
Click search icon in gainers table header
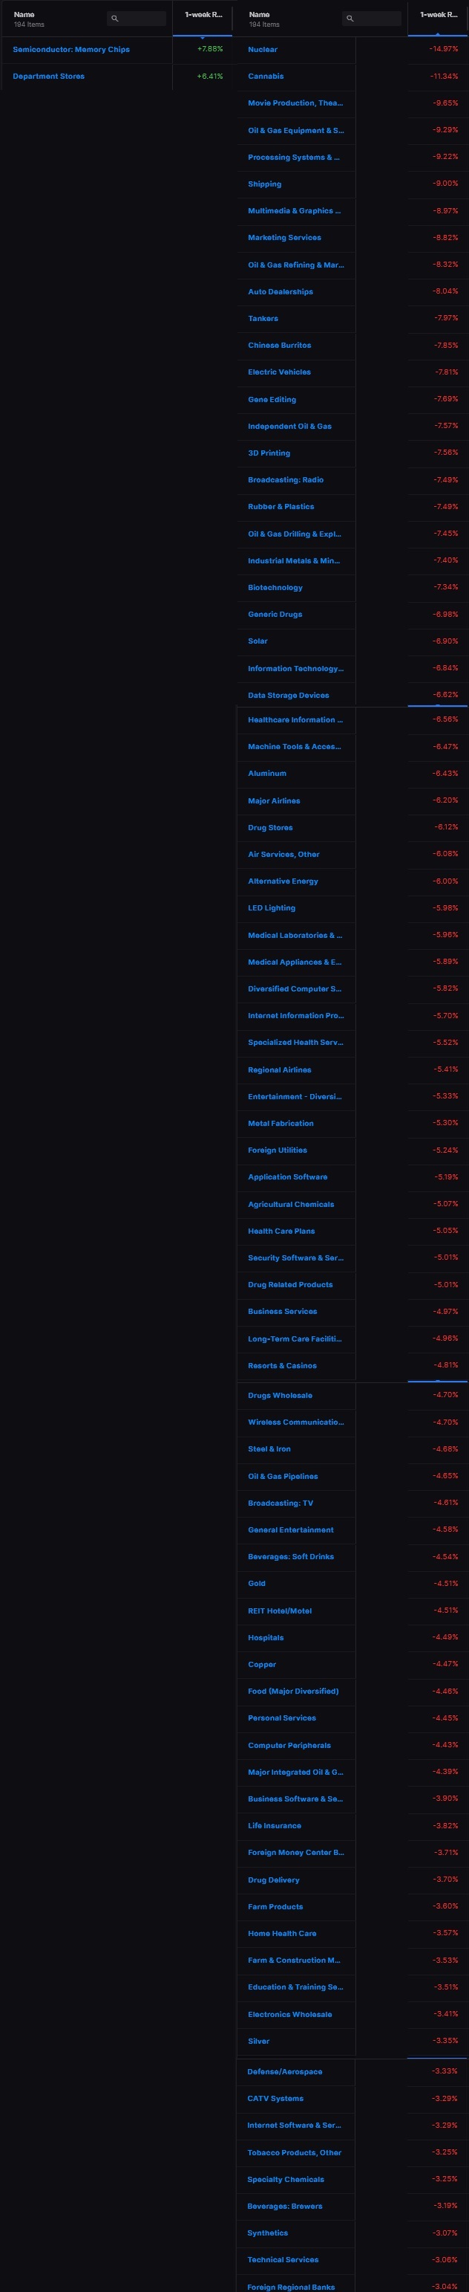pos(114,19)
